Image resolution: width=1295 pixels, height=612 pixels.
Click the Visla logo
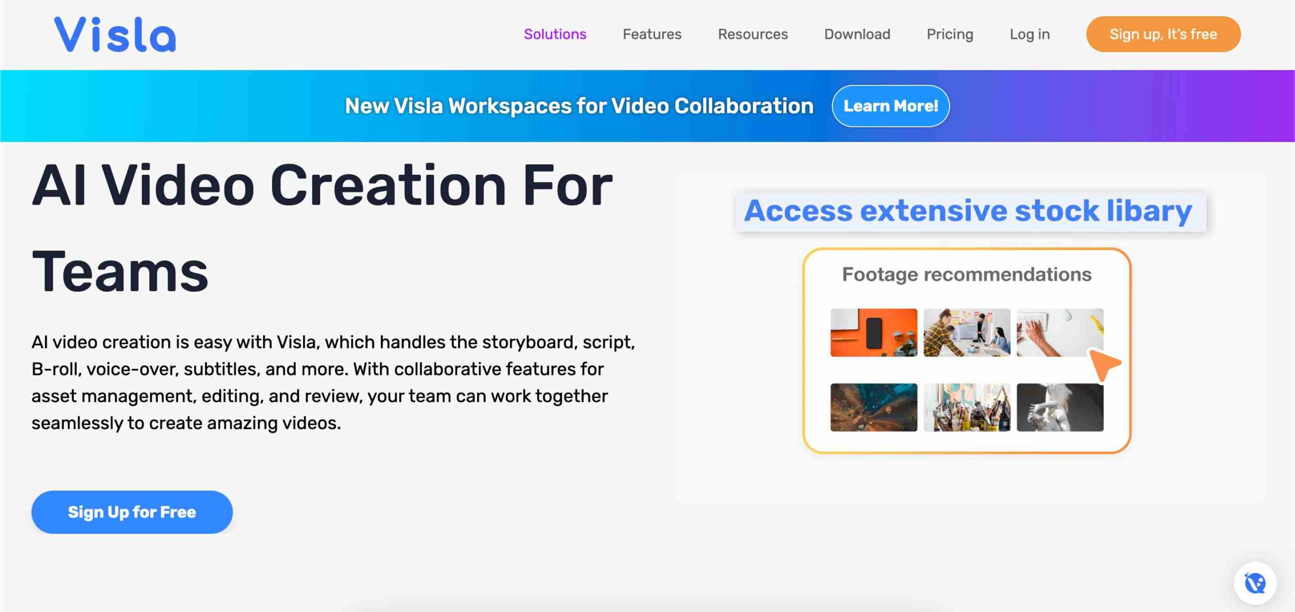(115, 34)
